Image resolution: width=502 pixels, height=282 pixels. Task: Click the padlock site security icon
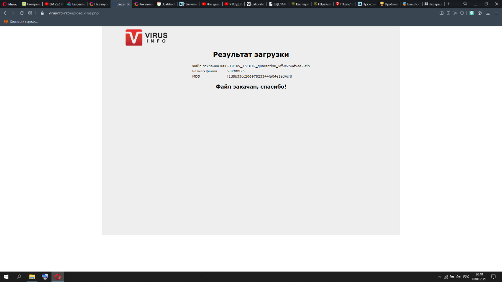point(42,13)
